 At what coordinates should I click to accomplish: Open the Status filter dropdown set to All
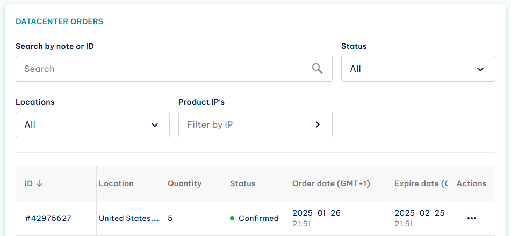pyautogui.click(x=418, y=69)
